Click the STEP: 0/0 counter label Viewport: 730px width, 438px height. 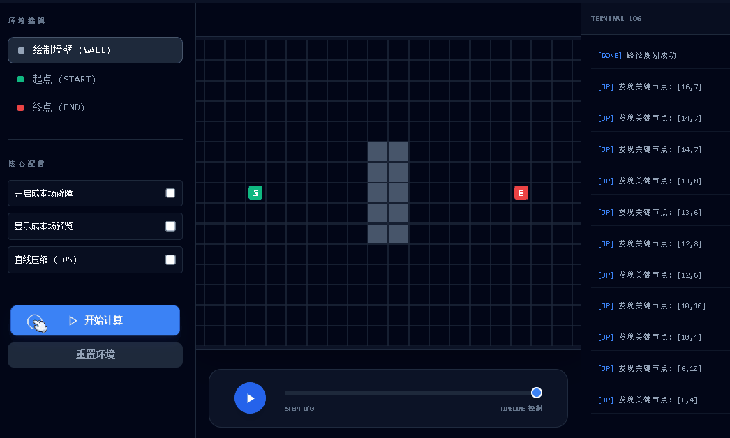(x=299, y=409)
